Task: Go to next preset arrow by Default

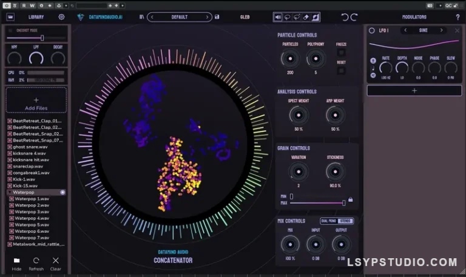Action: pos(207,17)
